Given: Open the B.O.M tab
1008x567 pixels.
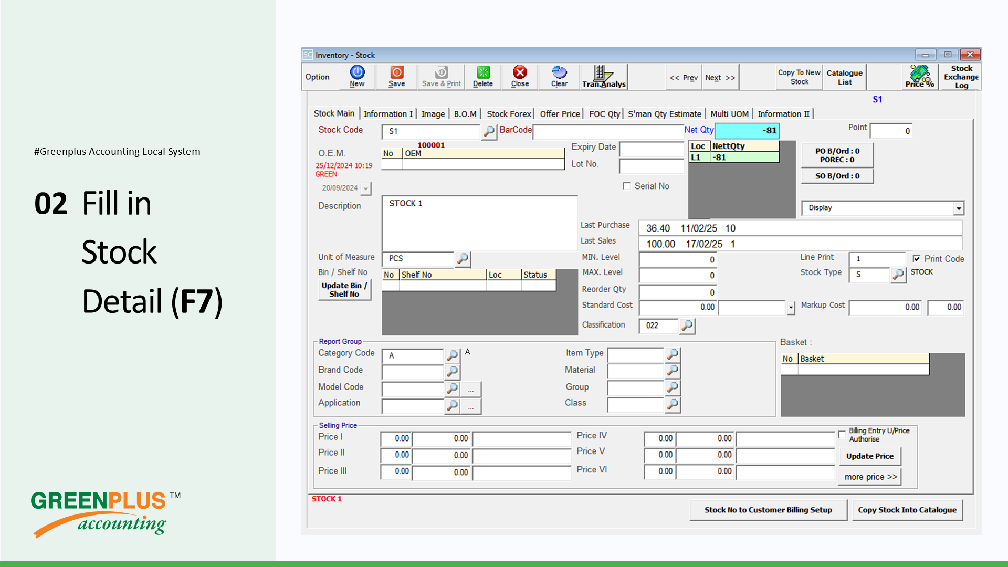Looking at the screenshot, I should (x=465, y=114).
